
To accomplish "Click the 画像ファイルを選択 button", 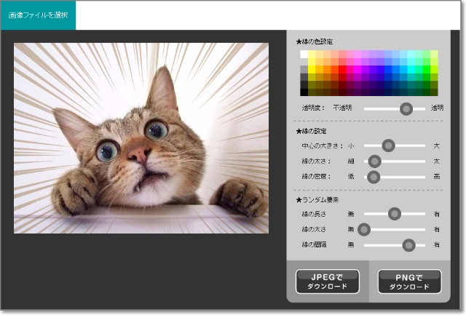I will 38,15.
